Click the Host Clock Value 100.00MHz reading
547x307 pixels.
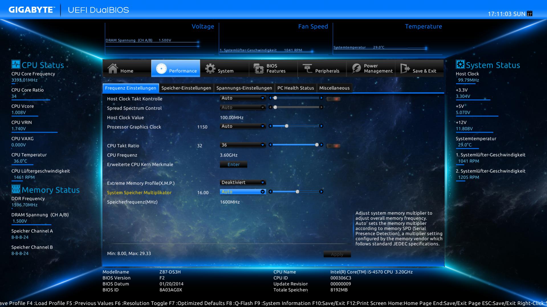(x=232, y=118)
